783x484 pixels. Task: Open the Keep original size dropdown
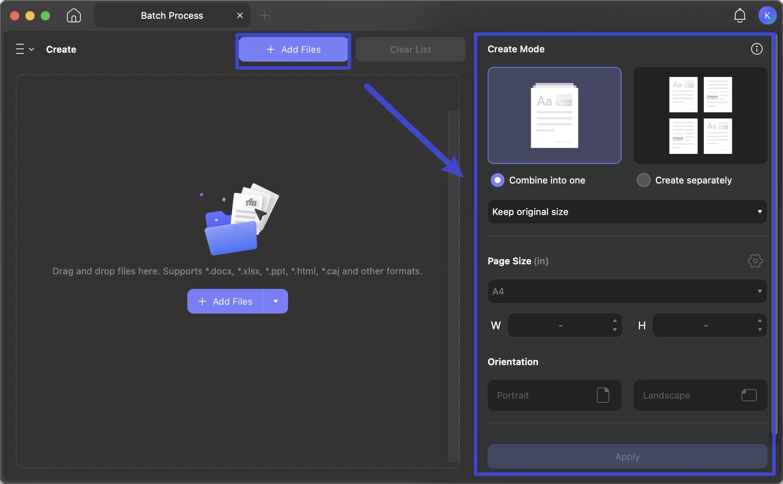point(626,212)
